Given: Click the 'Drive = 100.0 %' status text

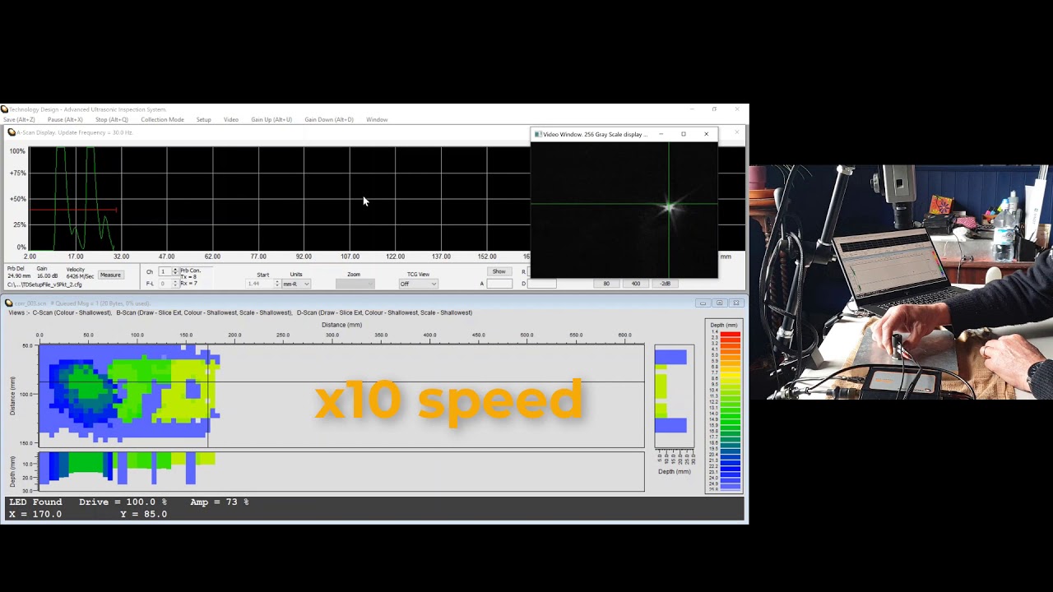Looking at the screenshot, I should pos(123,502).
